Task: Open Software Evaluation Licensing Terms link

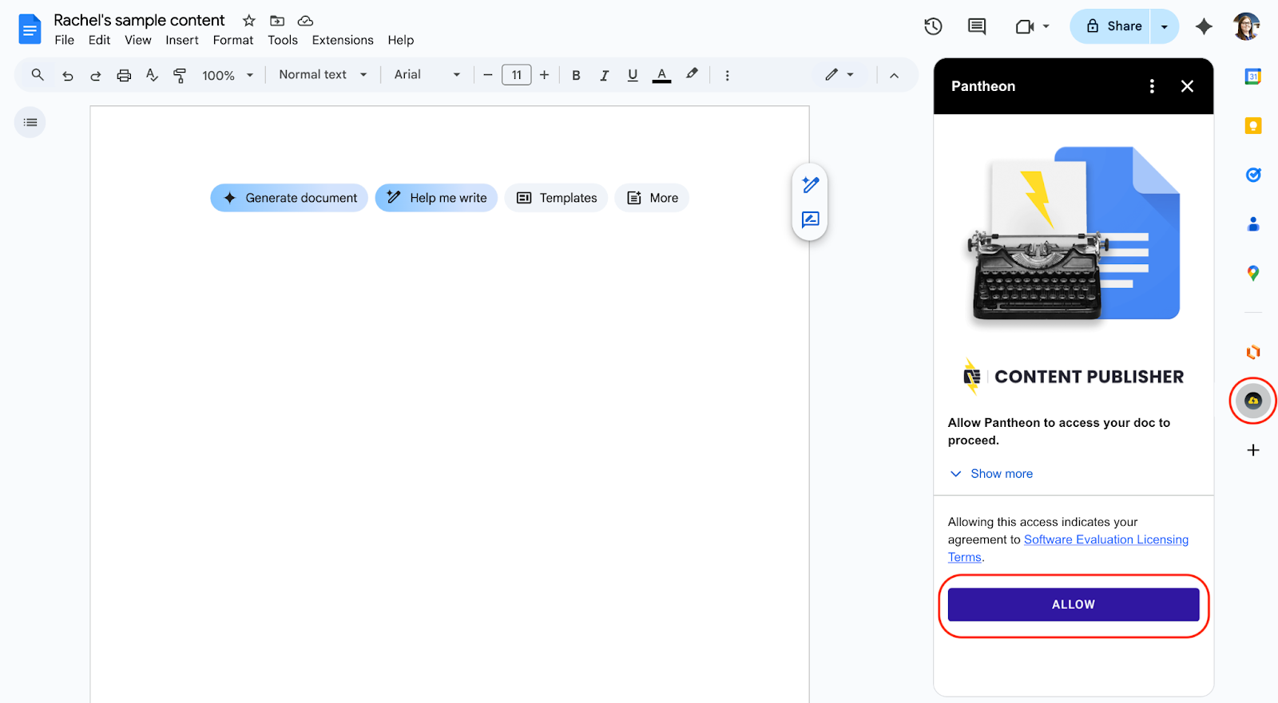Action: (1105, 540)
